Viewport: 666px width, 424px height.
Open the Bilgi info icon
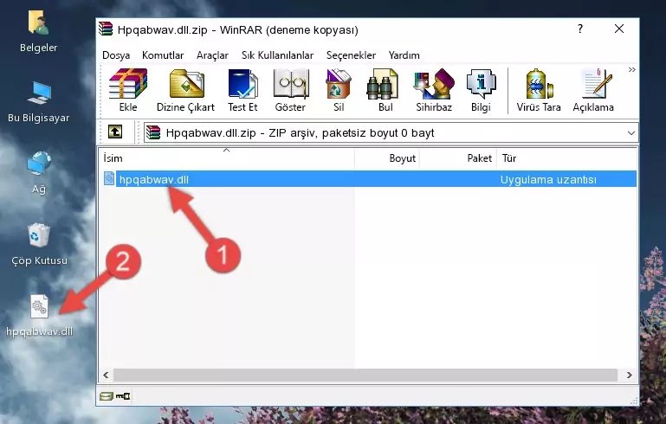point(481,90)
